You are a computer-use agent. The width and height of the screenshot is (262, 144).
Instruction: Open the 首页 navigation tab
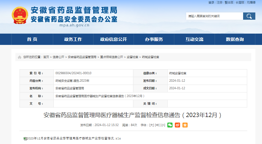pos(32,39)
